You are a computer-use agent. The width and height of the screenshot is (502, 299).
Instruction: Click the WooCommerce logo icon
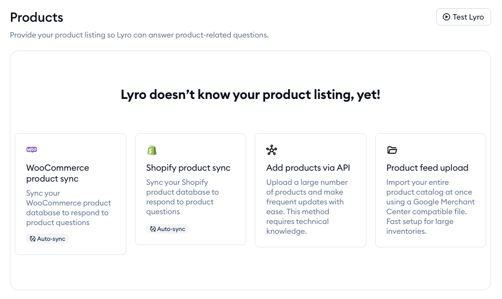(32, 150)
